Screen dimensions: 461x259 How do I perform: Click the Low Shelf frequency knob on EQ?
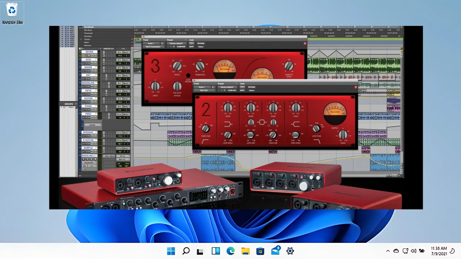point(228,135)
